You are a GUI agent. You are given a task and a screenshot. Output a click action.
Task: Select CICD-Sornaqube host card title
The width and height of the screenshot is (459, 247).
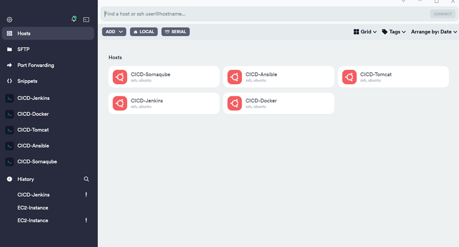150,74
